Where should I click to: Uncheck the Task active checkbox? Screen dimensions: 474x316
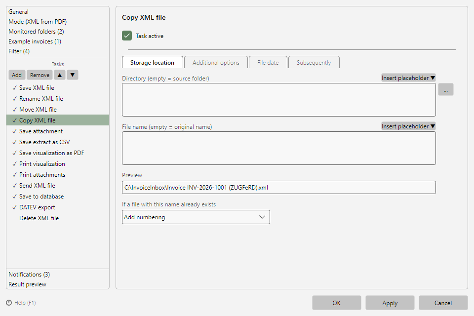pos(127,36)
